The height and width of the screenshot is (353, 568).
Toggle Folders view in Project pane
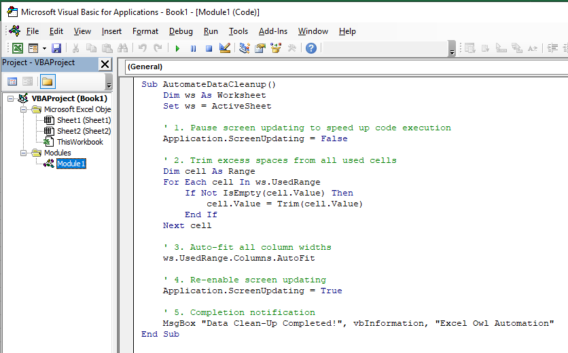47,82
